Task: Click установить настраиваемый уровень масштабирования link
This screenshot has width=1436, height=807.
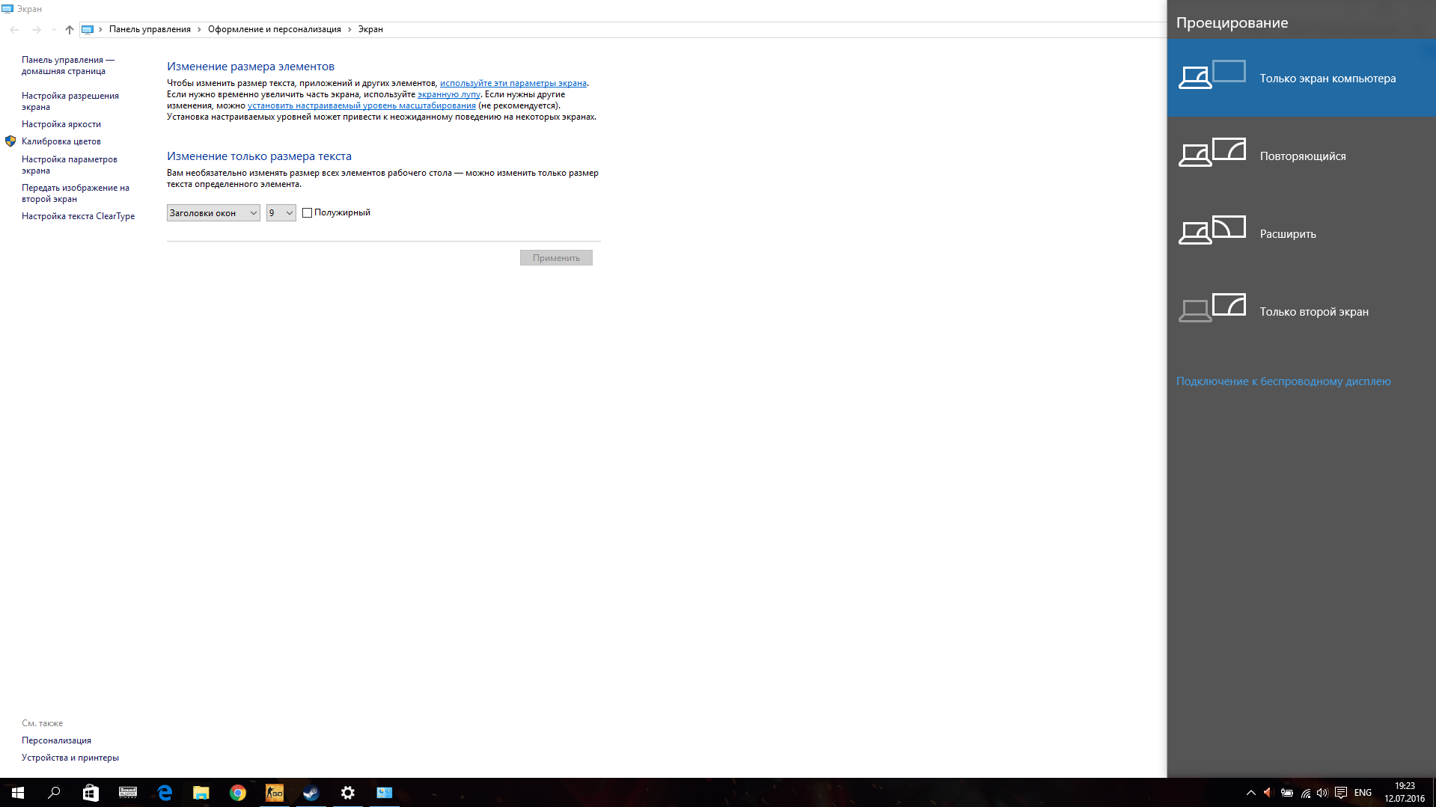Action: pos(361,105)
